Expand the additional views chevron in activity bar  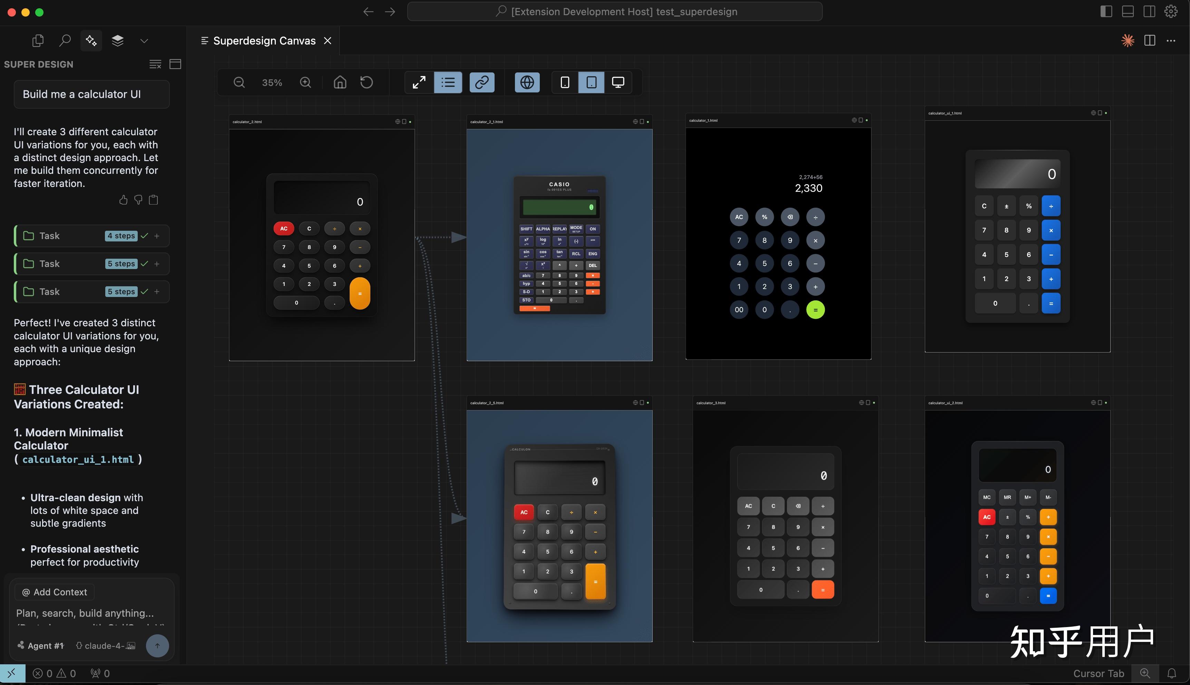point(144,41)
